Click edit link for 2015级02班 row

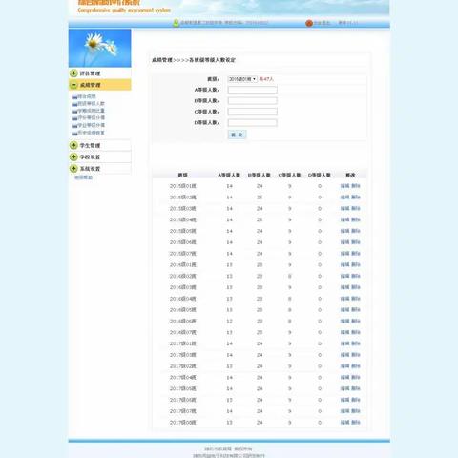344,198
